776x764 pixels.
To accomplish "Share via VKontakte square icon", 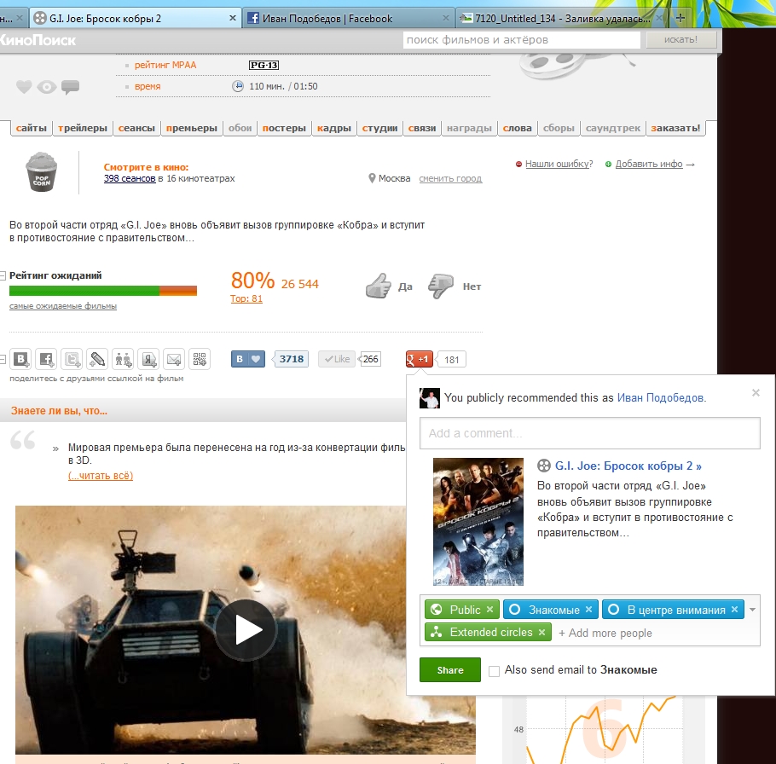I will click(20, 359).
